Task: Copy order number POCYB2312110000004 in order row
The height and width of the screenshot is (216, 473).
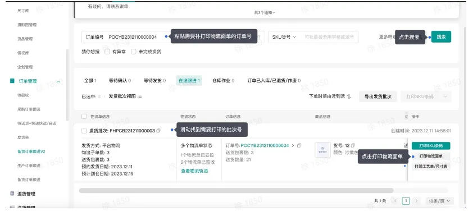Action: click(x=299, y=145)
